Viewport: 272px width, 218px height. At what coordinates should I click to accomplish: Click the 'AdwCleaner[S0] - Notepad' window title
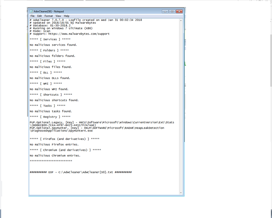[x=49, y=12]
